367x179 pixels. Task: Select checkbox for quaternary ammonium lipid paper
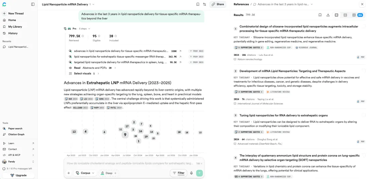pos(364,155)
